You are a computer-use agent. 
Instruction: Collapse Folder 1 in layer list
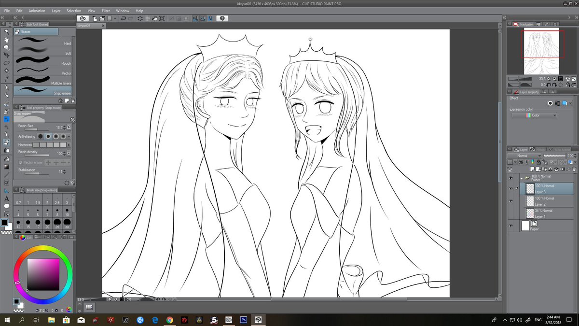pyautogui.click(x=521, y=178)
